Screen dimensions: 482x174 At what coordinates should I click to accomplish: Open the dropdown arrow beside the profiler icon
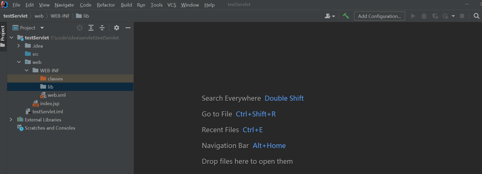(453, 16)
